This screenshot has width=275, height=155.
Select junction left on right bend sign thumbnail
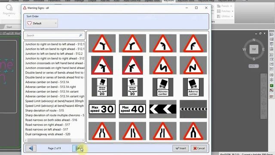132,43
